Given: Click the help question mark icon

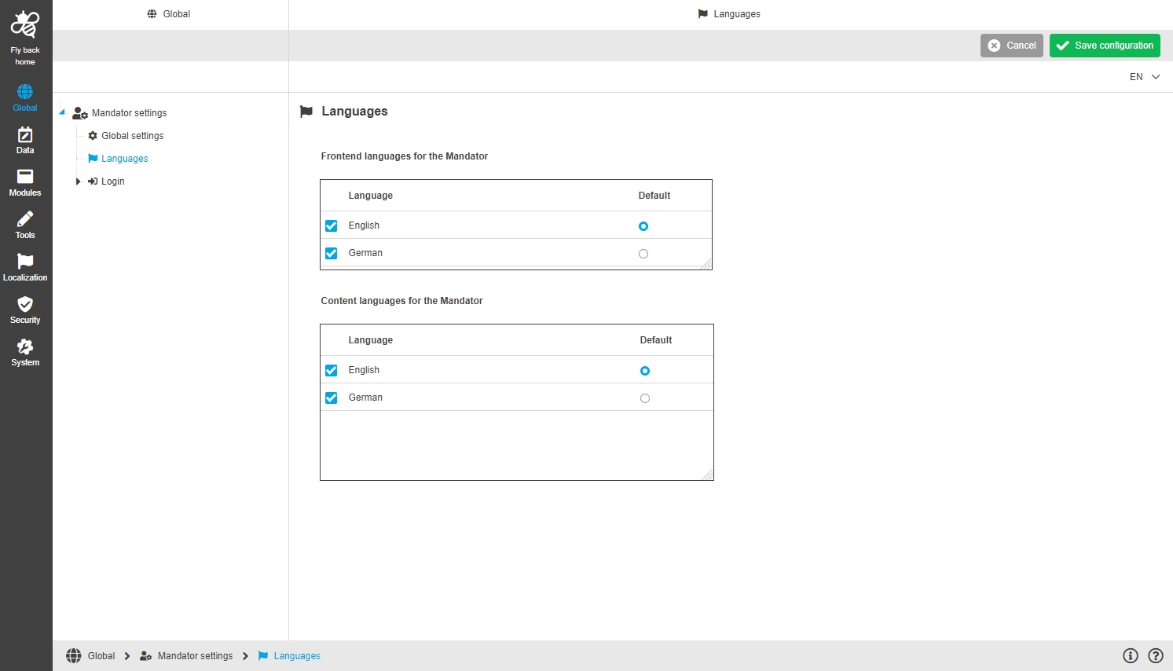Looking at the screenshot, I should tap(1155, 656).
